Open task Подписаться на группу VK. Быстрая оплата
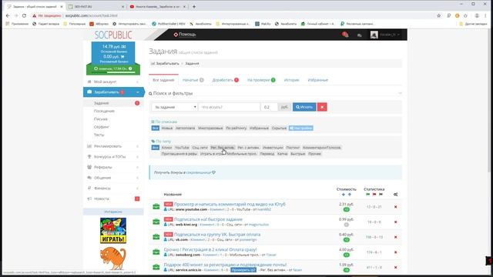This screenshot has height=277, width=493. (x=217, y=235)
